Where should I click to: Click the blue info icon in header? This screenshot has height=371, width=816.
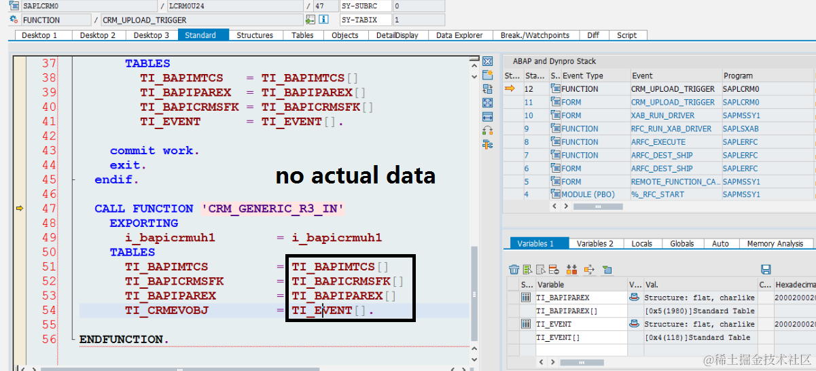pos(324,20)
